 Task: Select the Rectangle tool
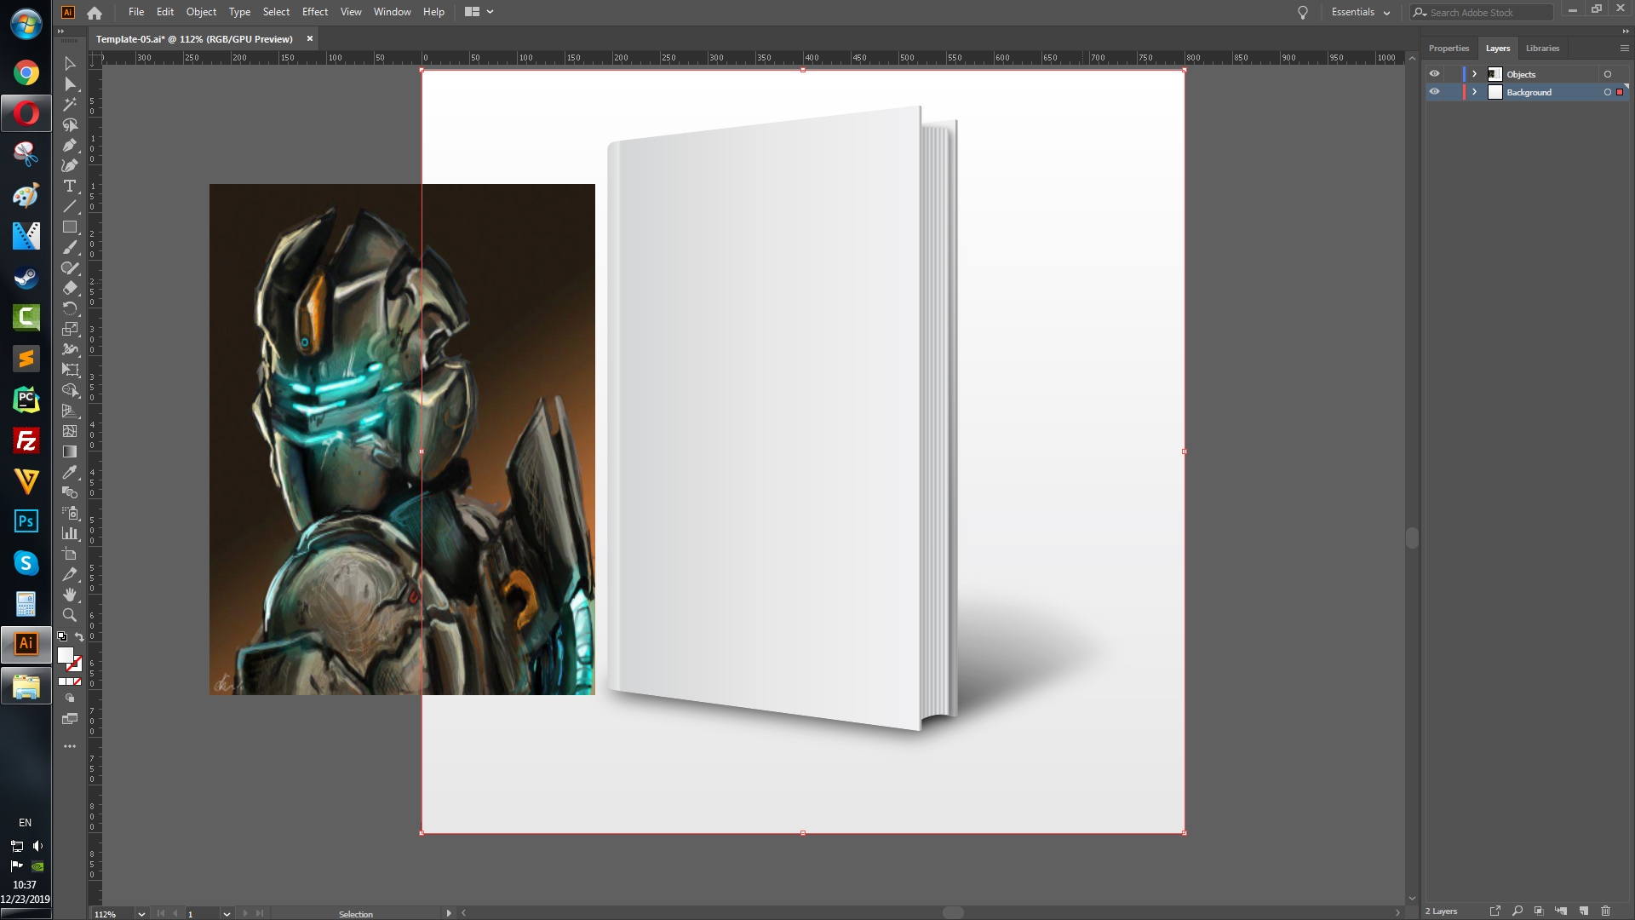pos(70,227)
